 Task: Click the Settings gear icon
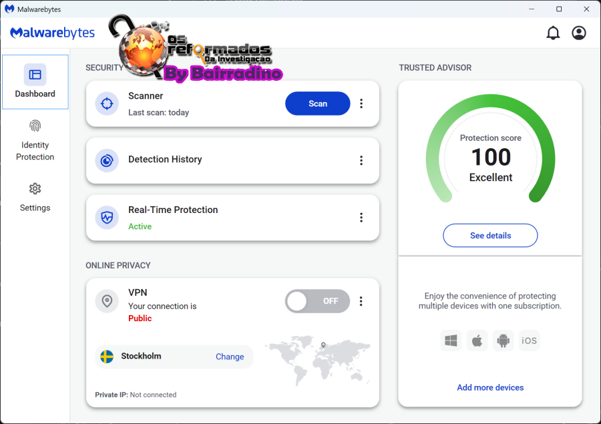click(35, 188)
